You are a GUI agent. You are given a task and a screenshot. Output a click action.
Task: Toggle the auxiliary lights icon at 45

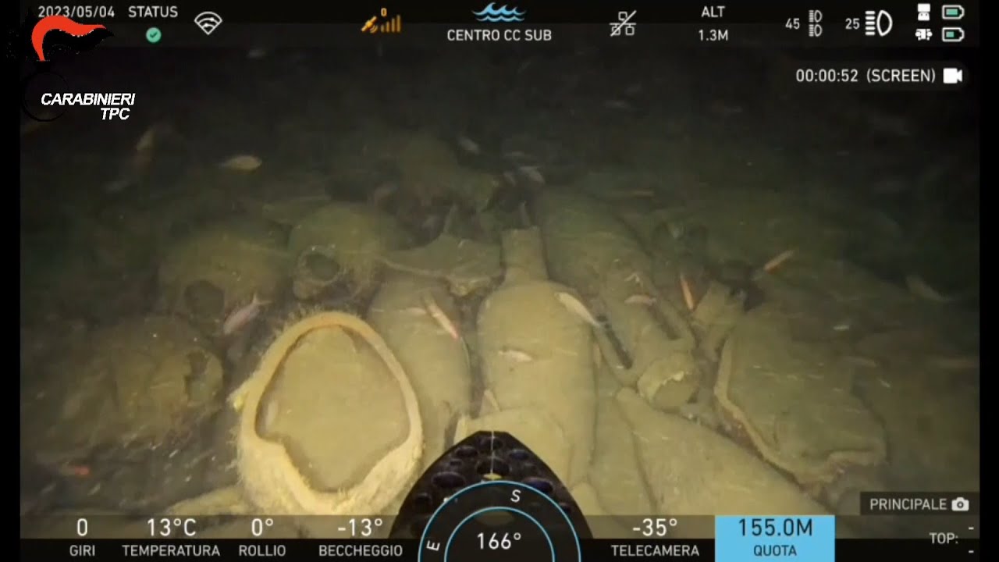pos(816,23)
